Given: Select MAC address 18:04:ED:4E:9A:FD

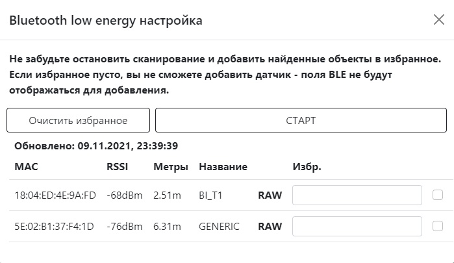Looking at the screenshot, I should [55, 195].
